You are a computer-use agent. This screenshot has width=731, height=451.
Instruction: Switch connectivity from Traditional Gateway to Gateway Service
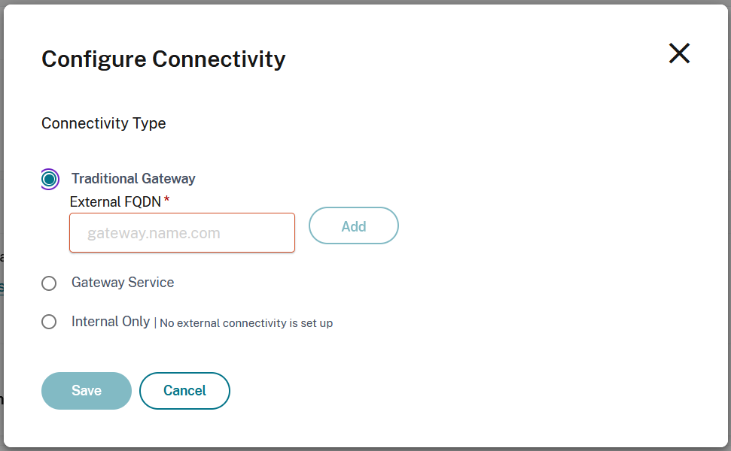pyautogui.click(x=49, y=283)
